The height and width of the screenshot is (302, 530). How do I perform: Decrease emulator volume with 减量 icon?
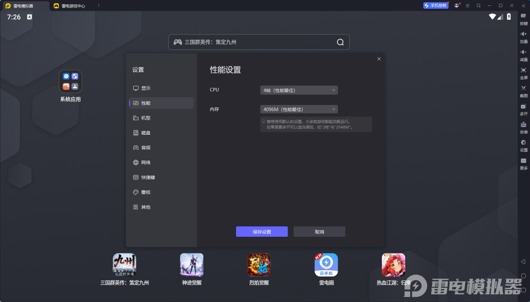pos(523,55)
